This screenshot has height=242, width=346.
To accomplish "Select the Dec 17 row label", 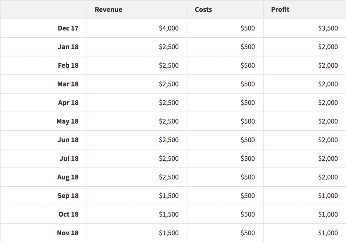I will (x=68, y=28).
